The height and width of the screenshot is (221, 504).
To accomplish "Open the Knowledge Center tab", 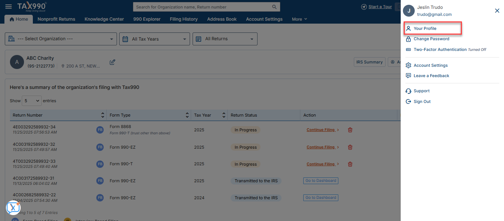I will (x=104, y=19).
